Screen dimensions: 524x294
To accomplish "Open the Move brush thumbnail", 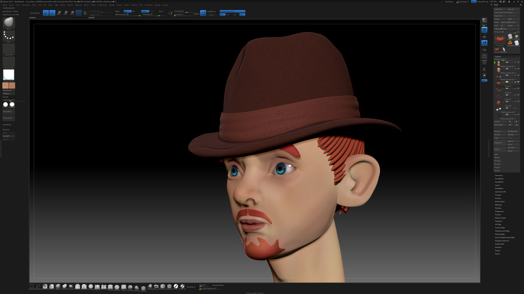I will (x=9, y=23).
